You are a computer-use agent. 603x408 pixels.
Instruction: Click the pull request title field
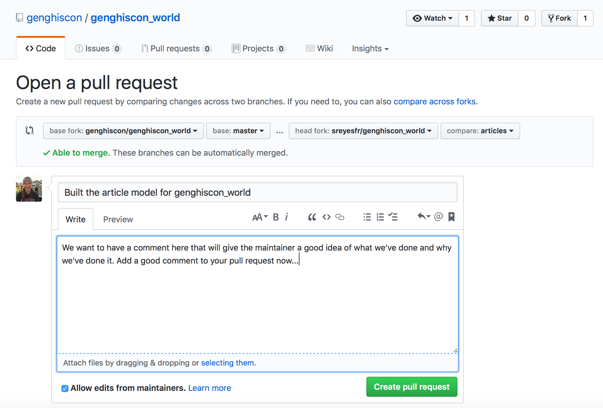(257, 192)
